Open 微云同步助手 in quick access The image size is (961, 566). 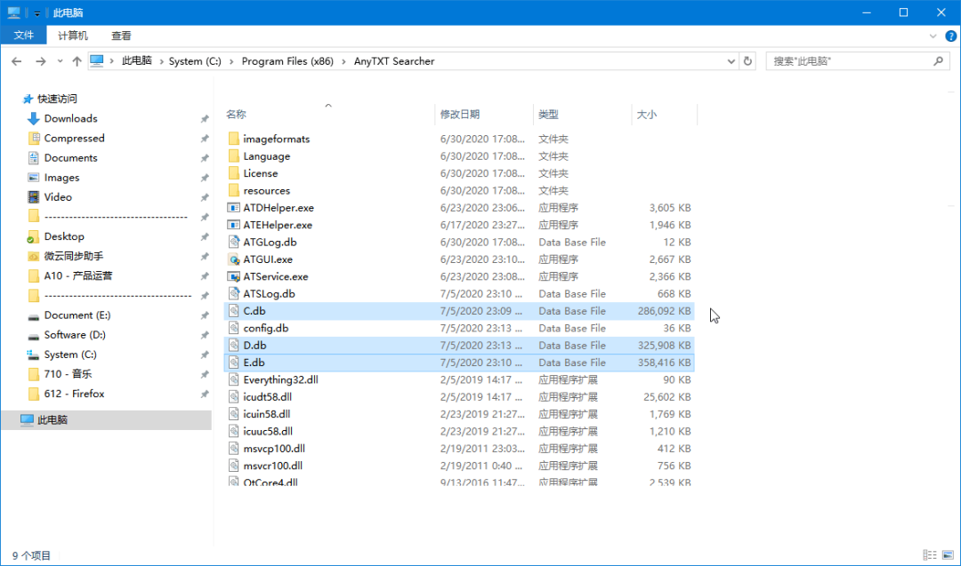pos(74,256)
